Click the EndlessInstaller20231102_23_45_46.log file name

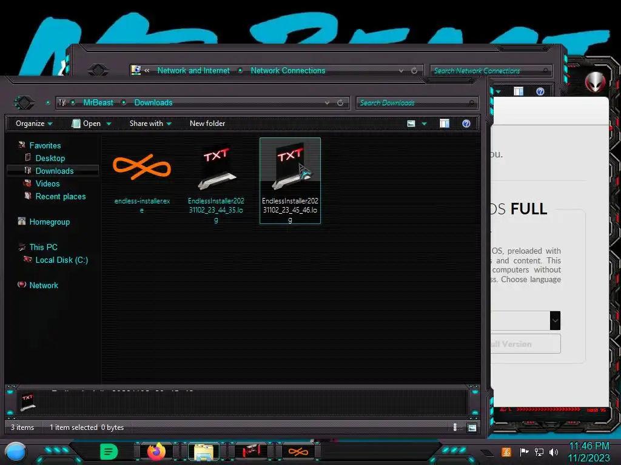(x=290, y=210)
